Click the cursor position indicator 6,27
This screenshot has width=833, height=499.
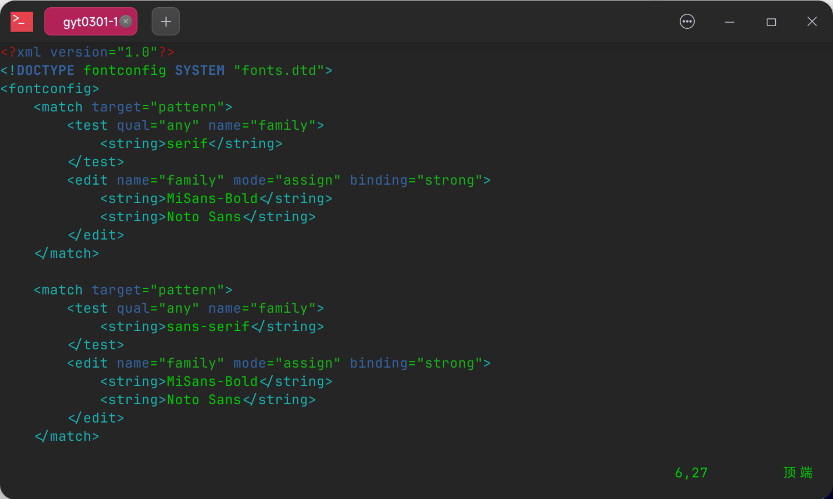[x=691, y=472]
